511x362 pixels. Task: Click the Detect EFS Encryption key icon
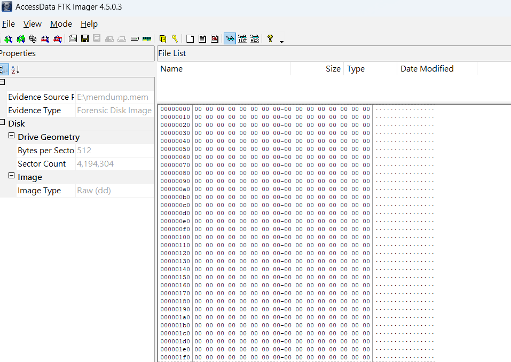point(175,39)
